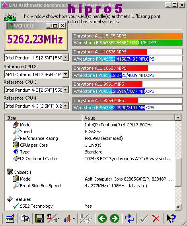Click the Value column header
The height and width of the screenshot is (226, 187).
[128, 118]
